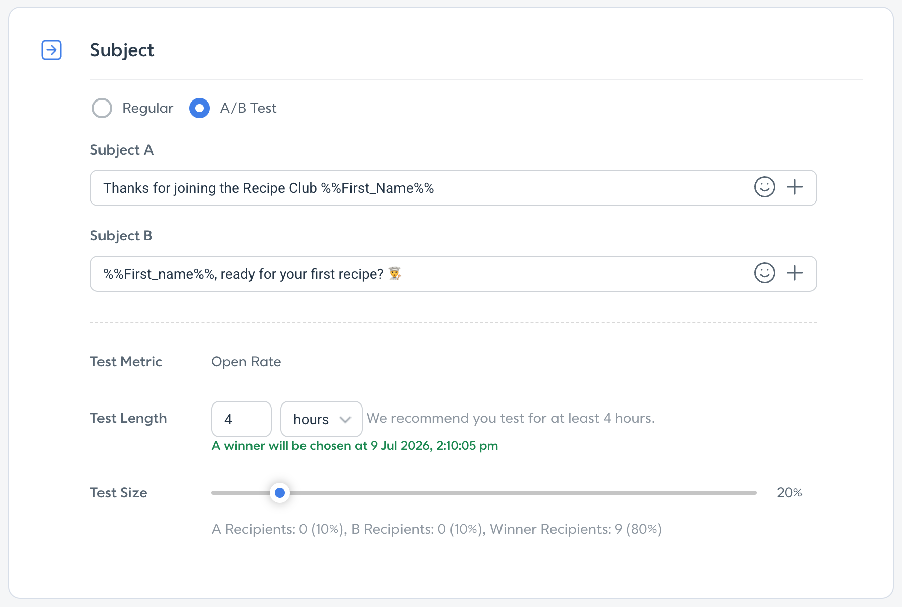This screenshot has height=607, width=902.
Task: Click the Test Size slider track
Action: click(x=484, y=493)
